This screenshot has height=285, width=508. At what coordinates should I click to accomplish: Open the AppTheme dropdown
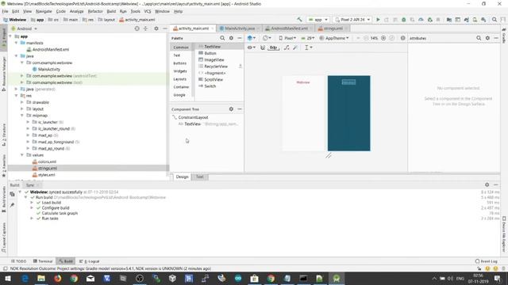[334, 38]
